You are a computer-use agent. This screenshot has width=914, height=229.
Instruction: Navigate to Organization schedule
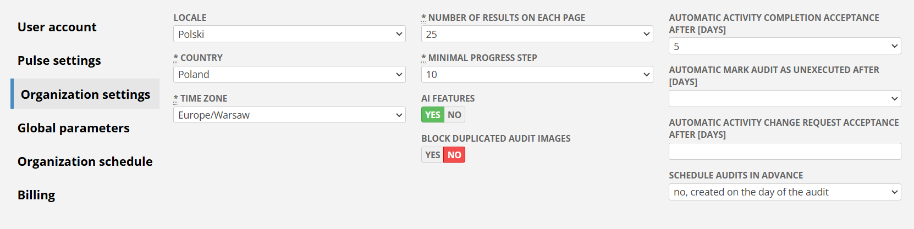[85, 161]
